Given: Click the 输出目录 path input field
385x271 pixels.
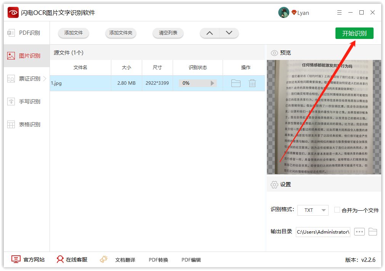Looking at the screenshot, I should (x=322, y=232).
